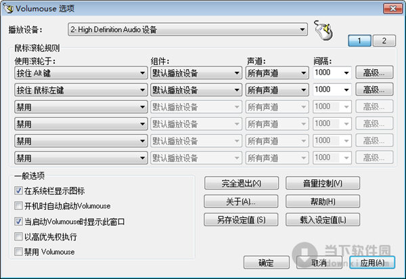Viewport: 406px width, 279px height.
Task: Open the fifth row 禁用 rule dropdown
Action: click(81, 141)
